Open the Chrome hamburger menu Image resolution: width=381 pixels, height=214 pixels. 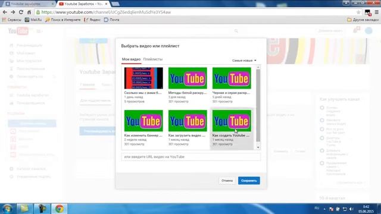point(376,12)
